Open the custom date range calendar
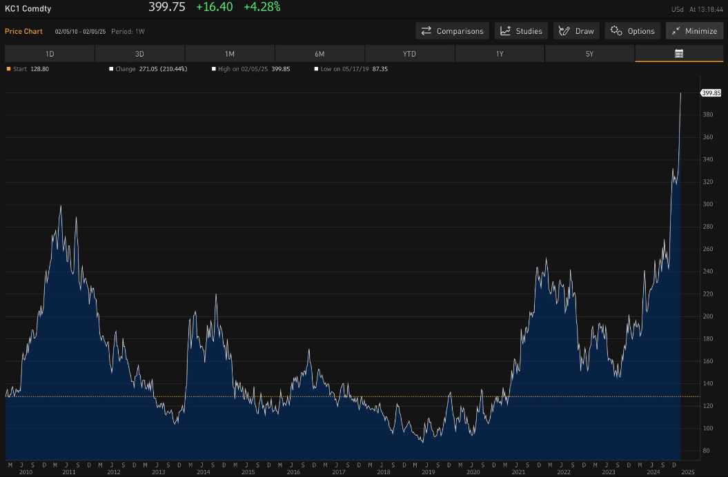728x477 pixels. click(x=679, y=54)
